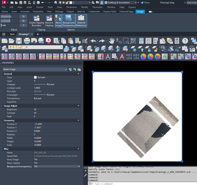The height and width of the screenshot is (185, 197).
Task: Open Layer Properties Manager icon
Action: (4, 48)
